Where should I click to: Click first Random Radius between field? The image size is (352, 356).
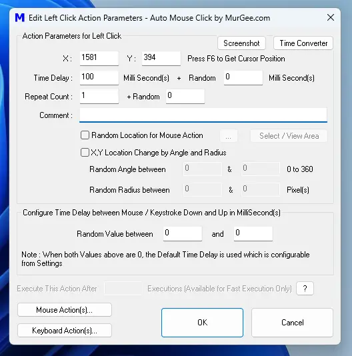coord(203,189)
